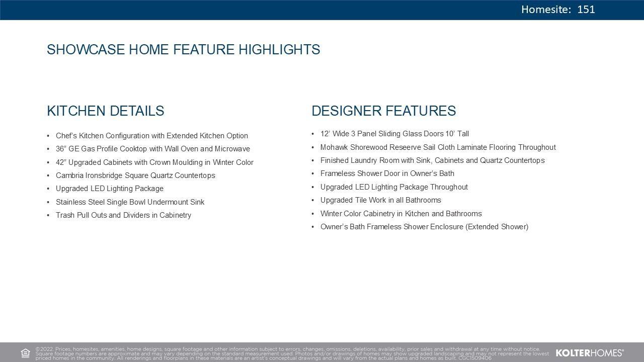
Task: Click the 12' Wide Sliding Glass Doors item
Action: (394, 134)
